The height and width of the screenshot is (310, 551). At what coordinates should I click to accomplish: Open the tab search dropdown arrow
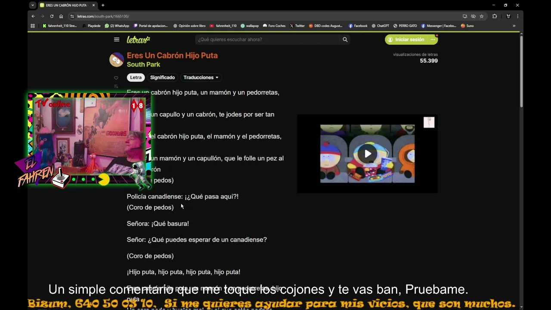click(x=33, y=5)
